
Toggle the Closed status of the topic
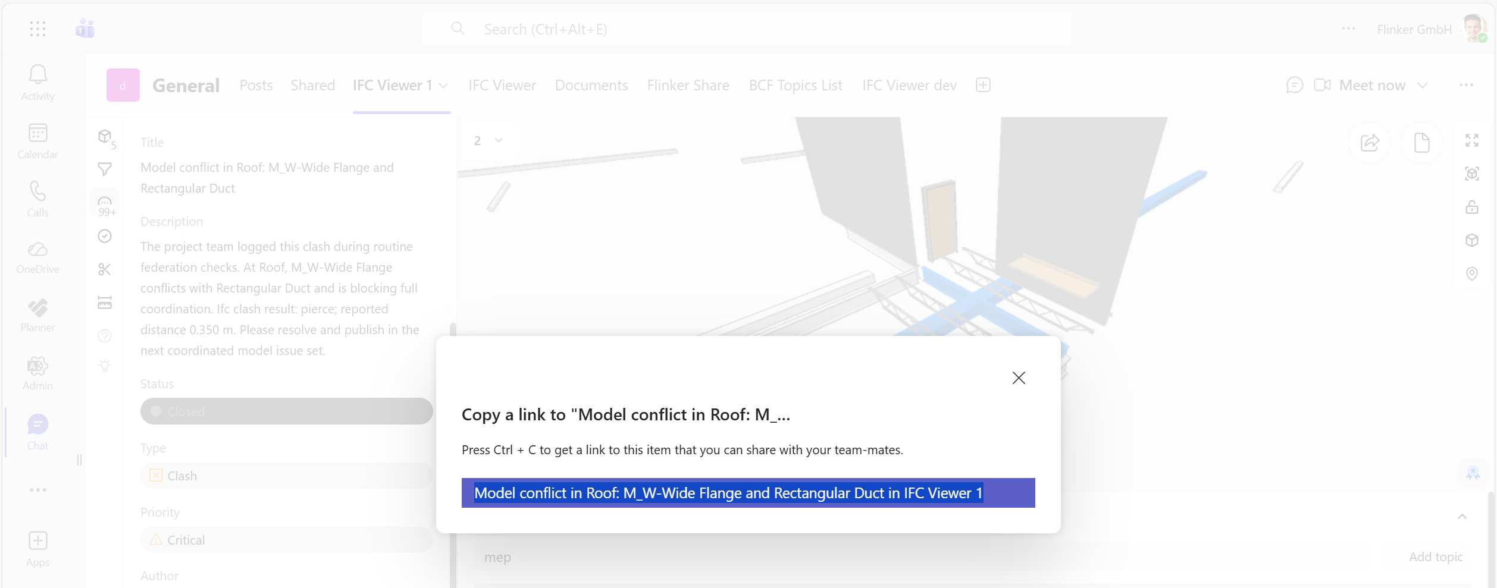tap(286, 411)
